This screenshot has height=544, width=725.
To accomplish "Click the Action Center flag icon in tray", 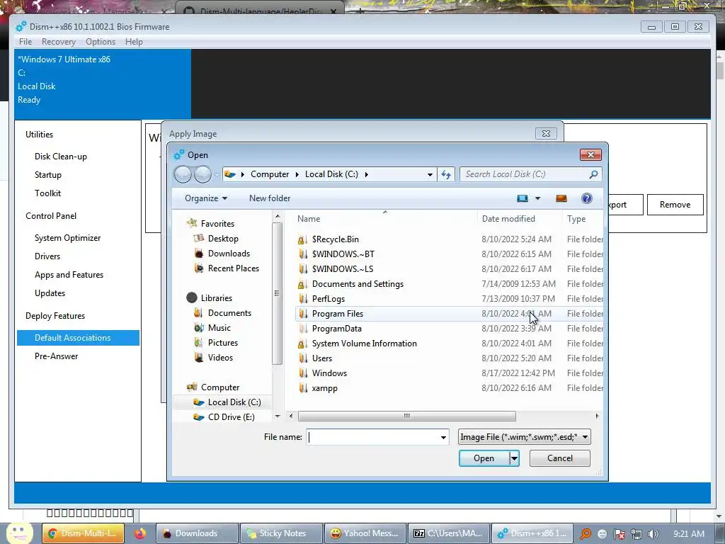I will click(x=620, y=534).
